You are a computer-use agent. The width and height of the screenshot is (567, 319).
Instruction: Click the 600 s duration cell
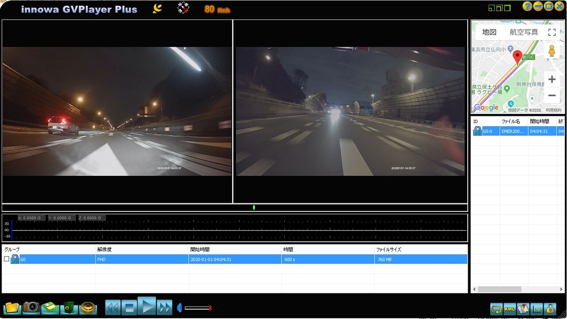click(328, 259)
